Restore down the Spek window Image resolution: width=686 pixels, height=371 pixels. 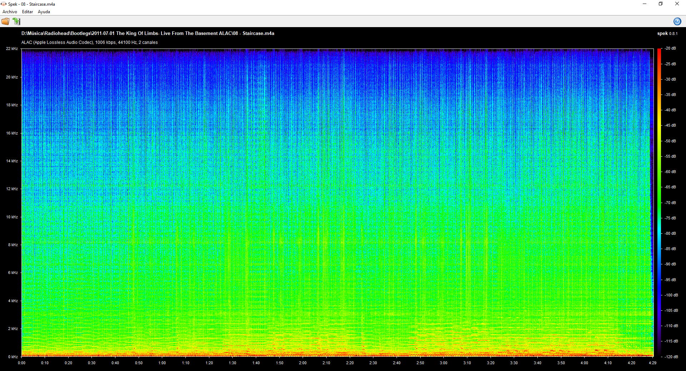pos(661,4)
